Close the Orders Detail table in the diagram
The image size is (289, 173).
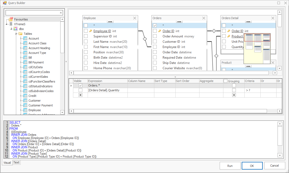click(x=273, y=18)
